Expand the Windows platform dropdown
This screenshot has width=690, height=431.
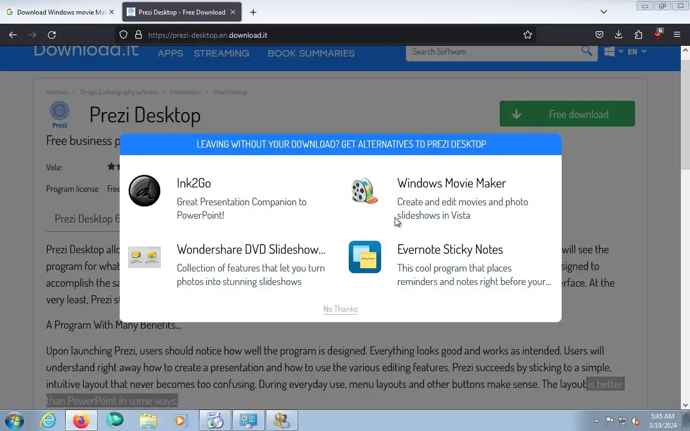[613, 52]
